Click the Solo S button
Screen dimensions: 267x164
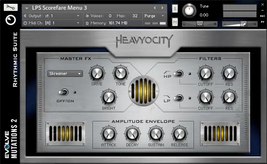[x=175, y=8]
